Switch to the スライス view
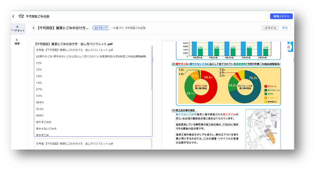 (270, 28)
